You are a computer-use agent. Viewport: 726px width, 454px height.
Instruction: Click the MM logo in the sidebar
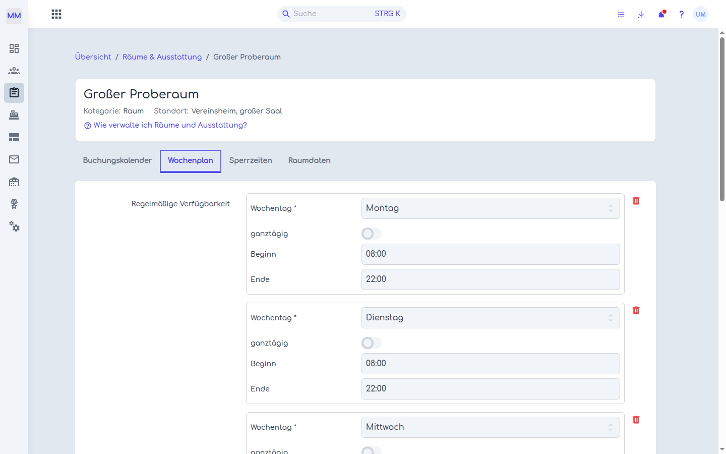(x=14, y=16)
